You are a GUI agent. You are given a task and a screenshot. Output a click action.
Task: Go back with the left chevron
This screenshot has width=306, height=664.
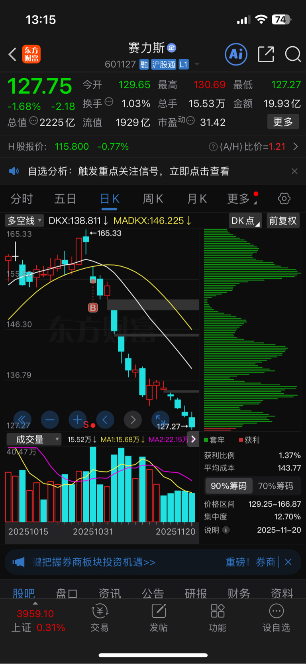click(x=12, y=54)
